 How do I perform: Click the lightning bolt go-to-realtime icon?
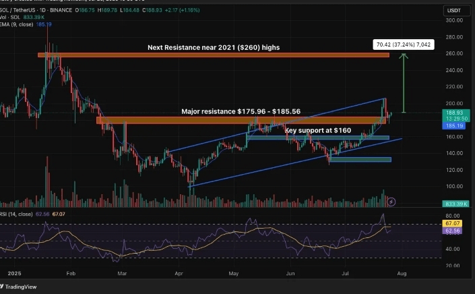click(391, 202)
